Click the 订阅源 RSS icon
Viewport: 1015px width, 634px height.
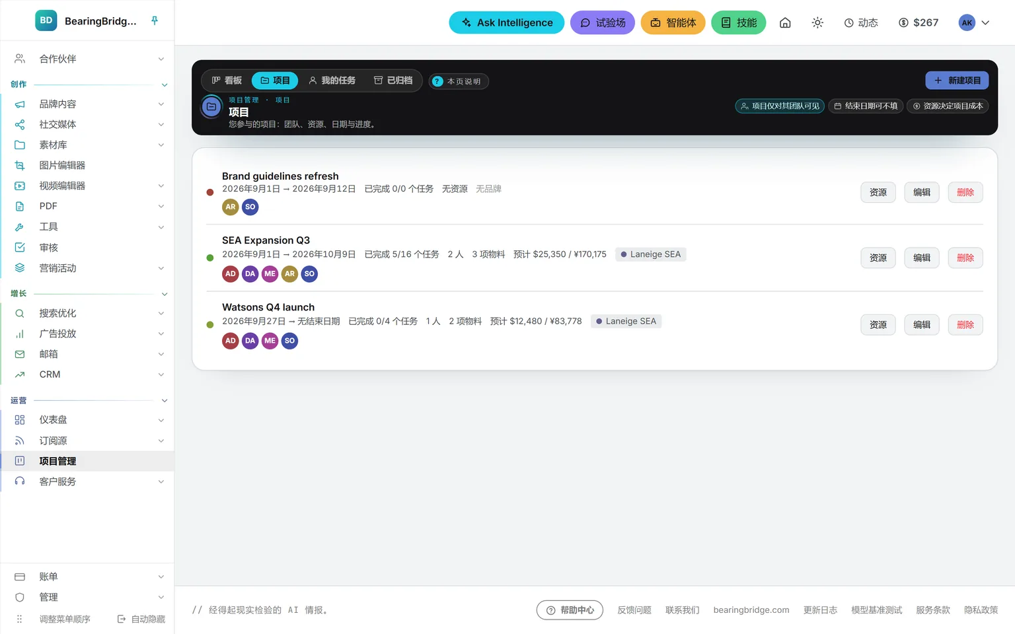(20, 440)
